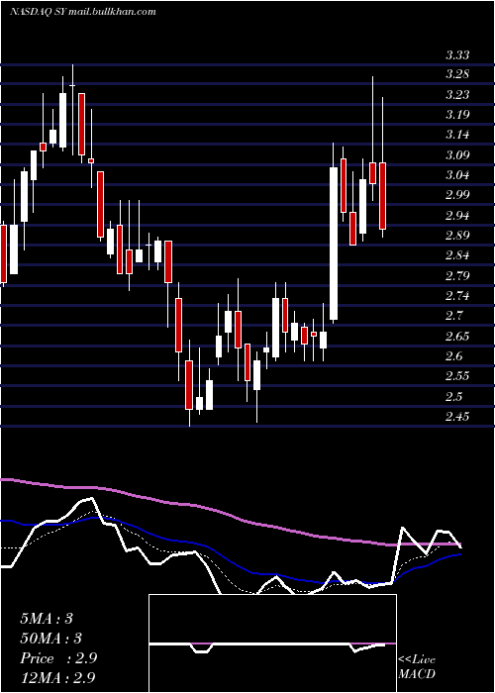Click the 2.7 price axis label

[x=453, y=316]
